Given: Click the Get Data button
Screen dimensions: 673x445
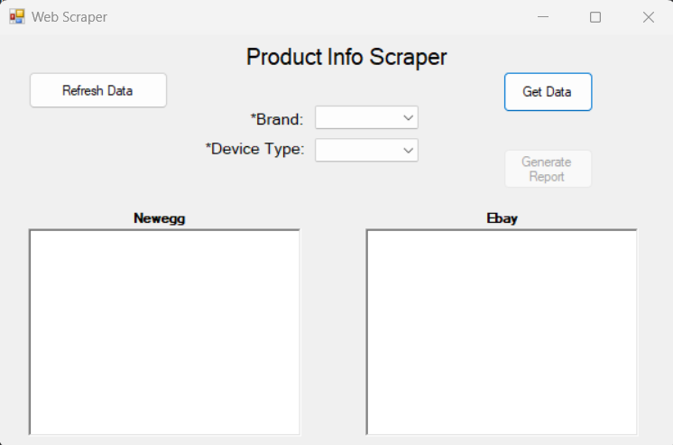Looking at the screenshot, I should click(549, 92).
